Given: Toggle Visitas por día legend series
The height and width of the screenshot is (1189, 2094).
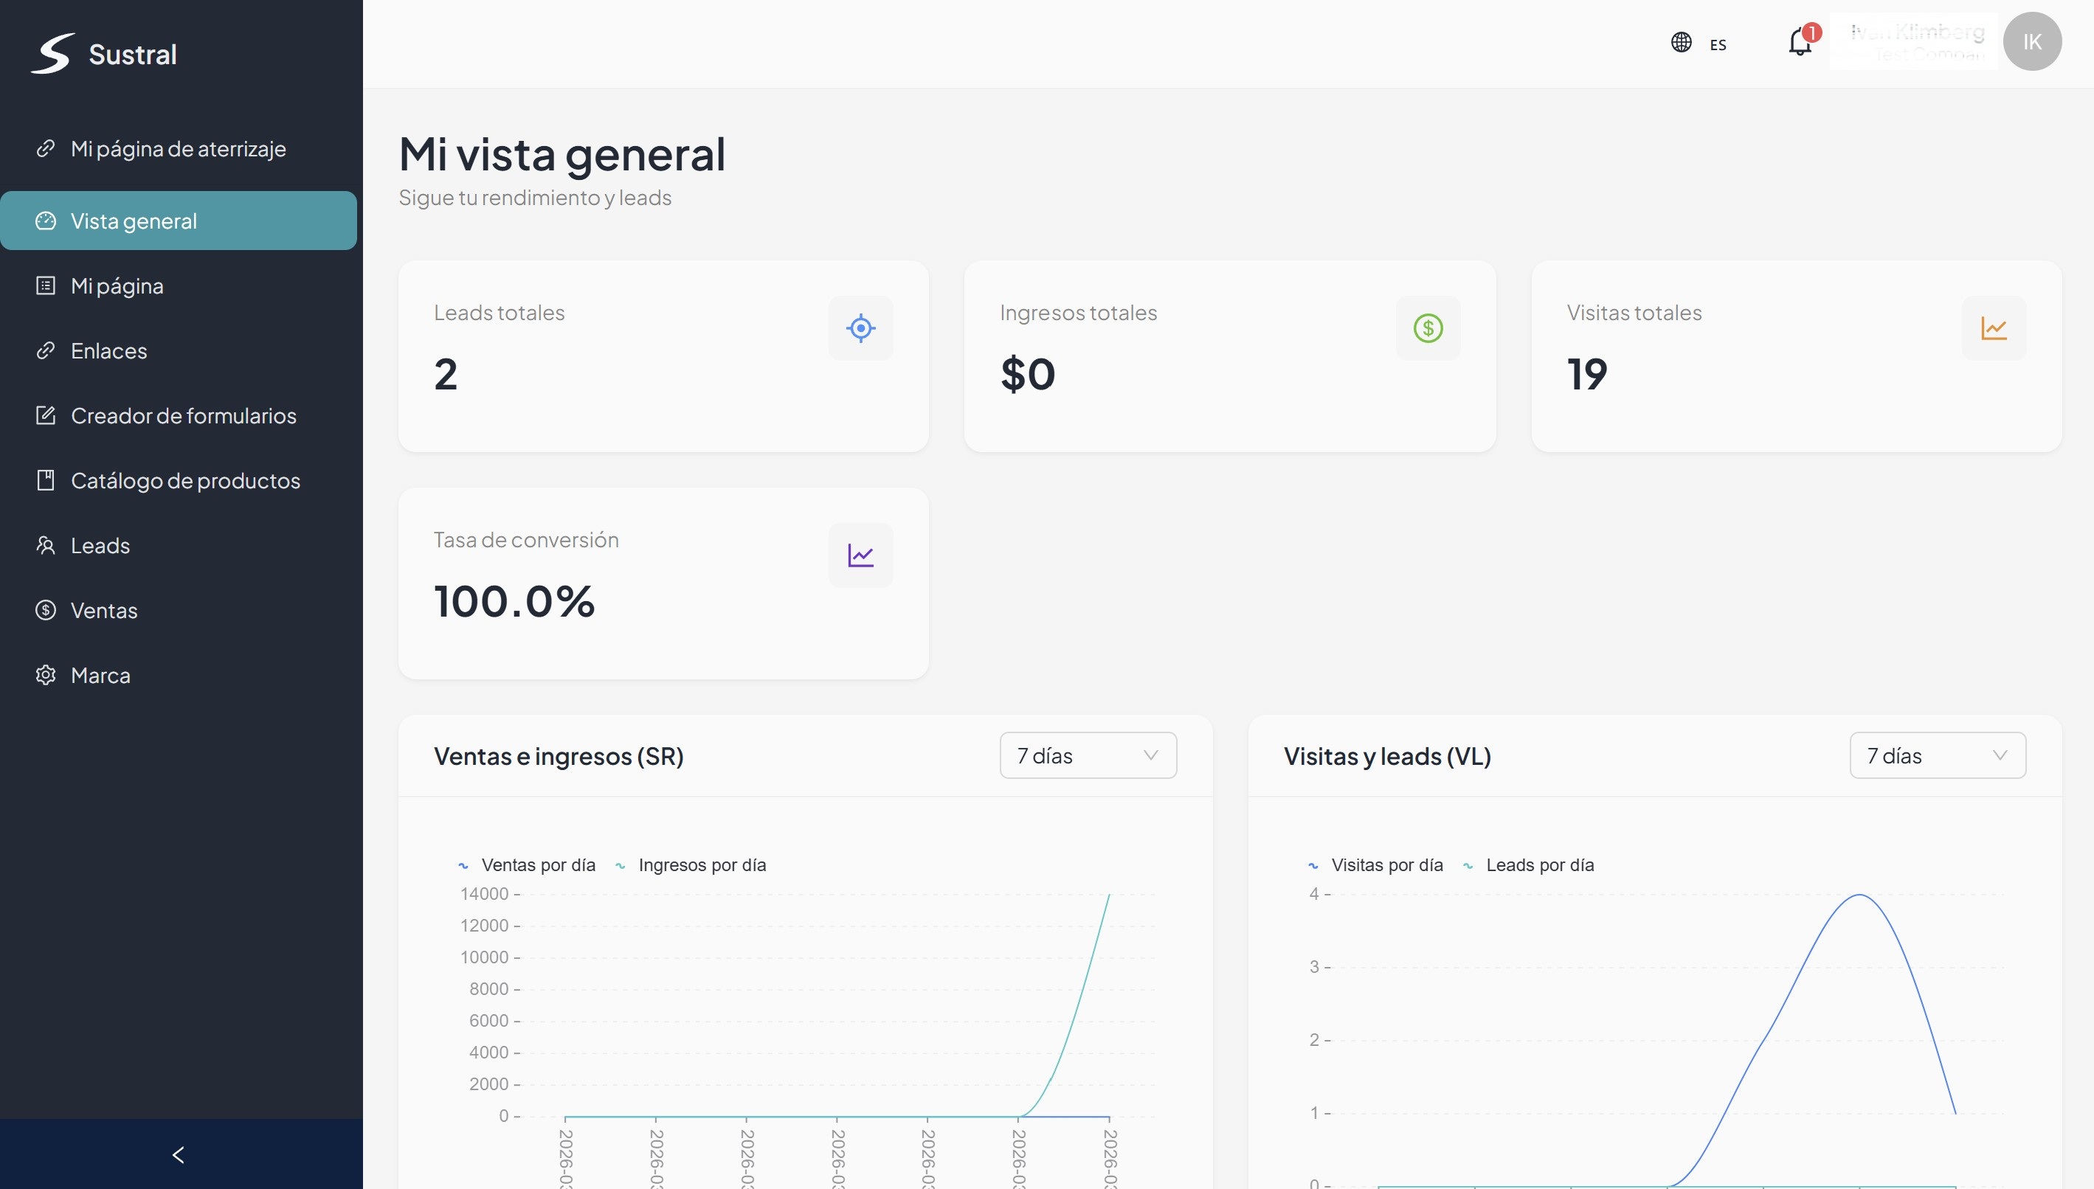Looking at the screenshot, I should pyautogui.click(x=1375, y=864).
